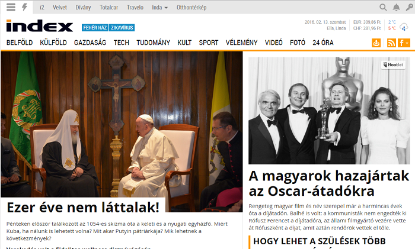415x249 pixels.
Task: Open the RSS feed icon
Action: (391, 43)
